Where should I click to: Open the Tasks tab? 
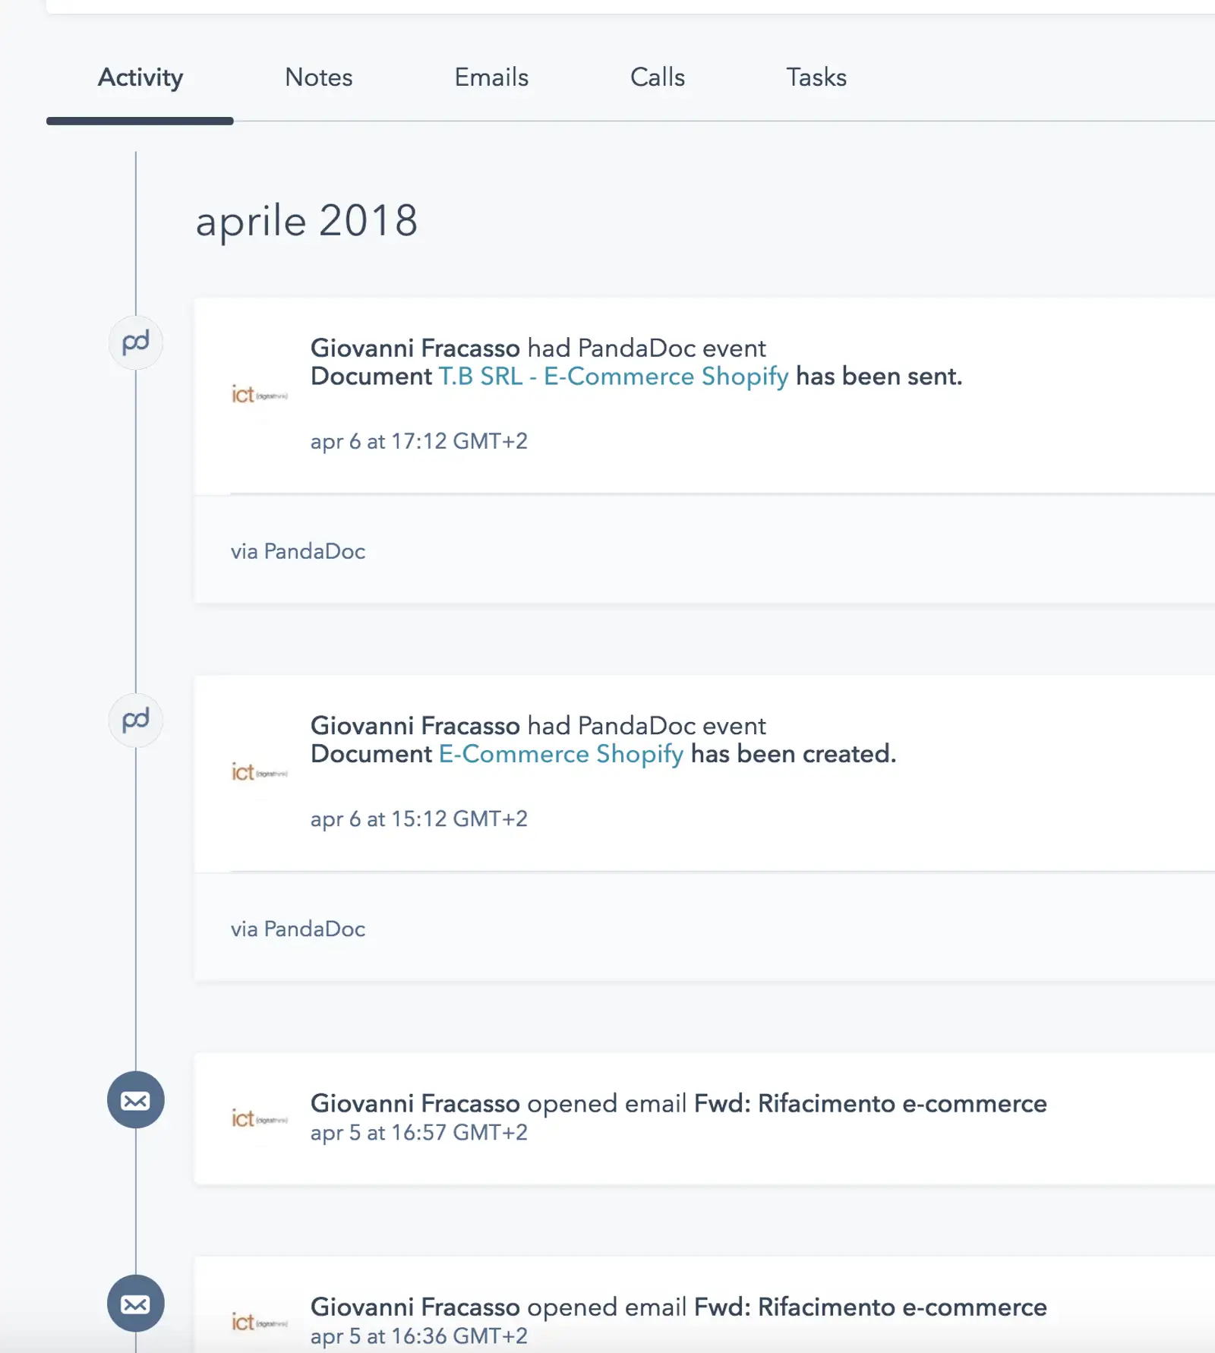816,77
